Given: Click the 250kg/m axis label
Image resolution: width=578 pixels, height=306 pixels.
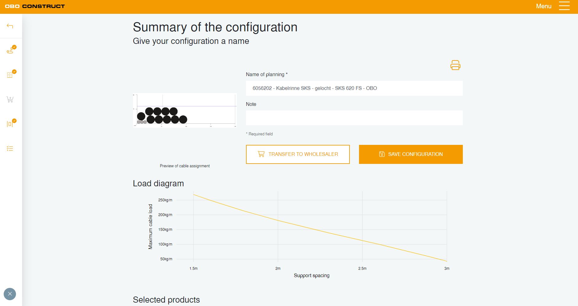Looking at the screenshot, I should [165, 200].
